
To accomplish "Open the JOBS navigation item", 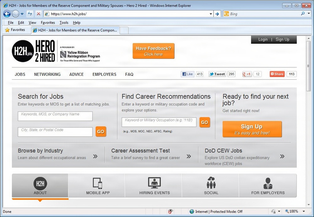I will [20, 75].
